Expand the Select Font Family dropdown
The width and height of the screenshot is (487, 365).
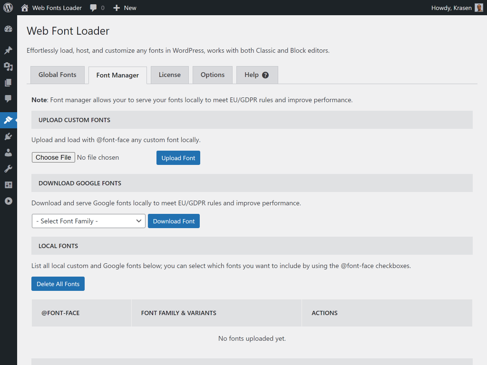point(88,221)
